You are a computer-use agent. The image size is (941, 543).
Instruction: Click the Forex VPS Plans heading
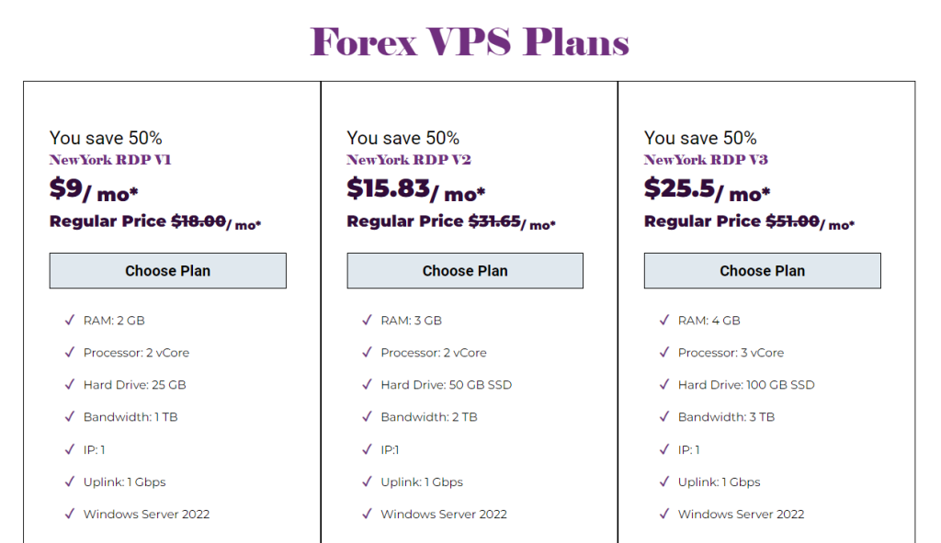470,42
